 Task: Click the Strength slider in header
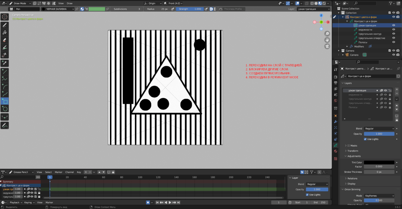pos(190,9)
